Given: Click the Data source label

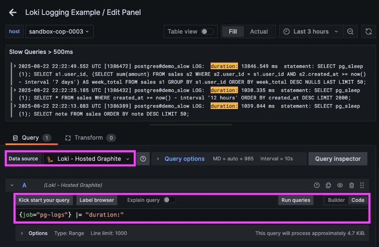Looking at the screenshot, I should (23, 159).
